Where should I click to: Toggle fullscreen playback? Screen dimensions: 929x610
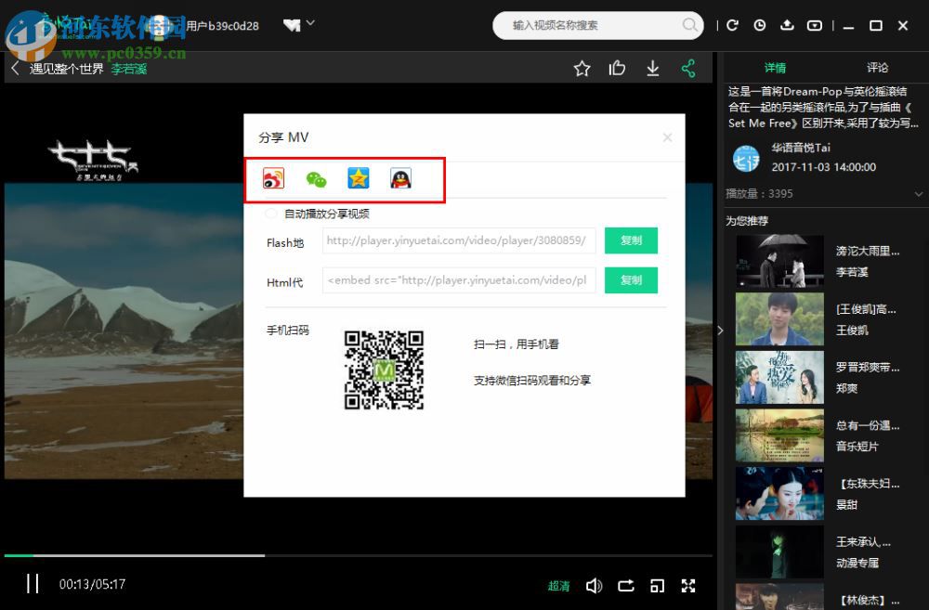(688, 585)
